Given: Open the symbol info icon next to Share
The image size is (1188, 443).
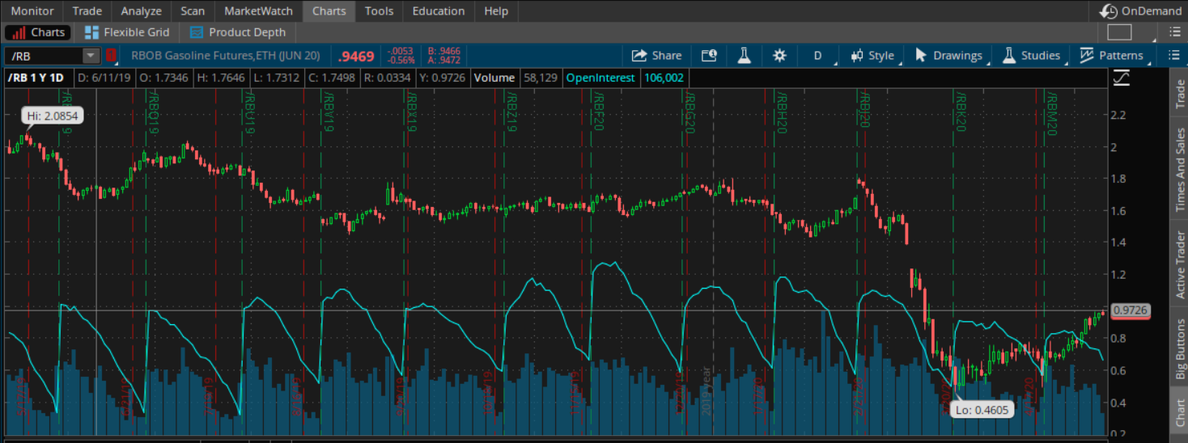Looking at the screenshot, I should click(x=709, y=56).
